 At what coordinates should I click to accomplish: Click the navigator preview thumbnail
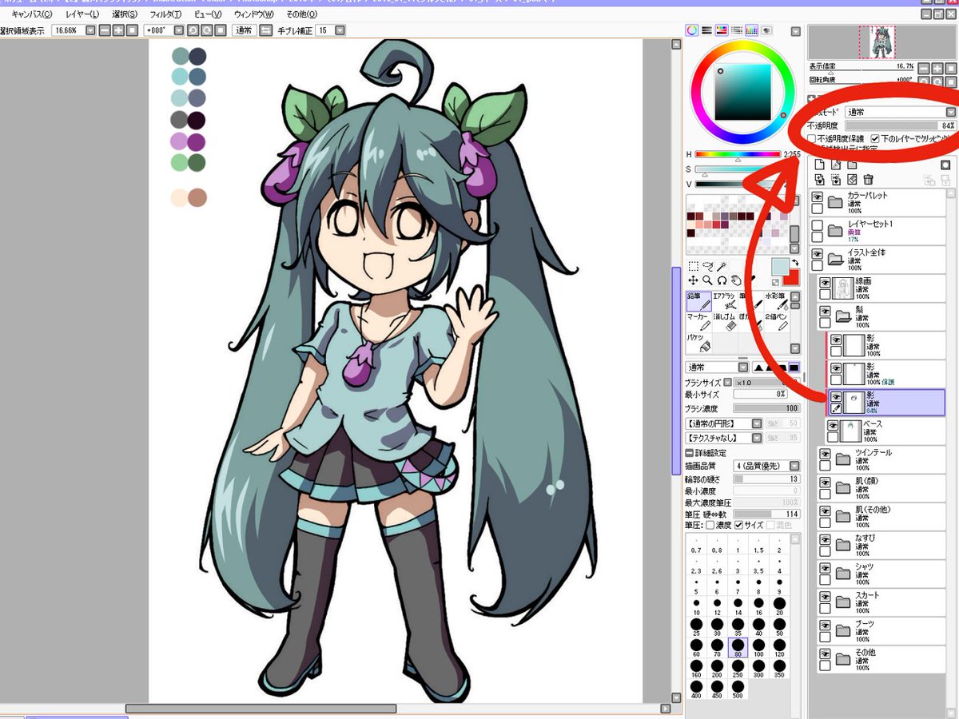click(877, 42)
